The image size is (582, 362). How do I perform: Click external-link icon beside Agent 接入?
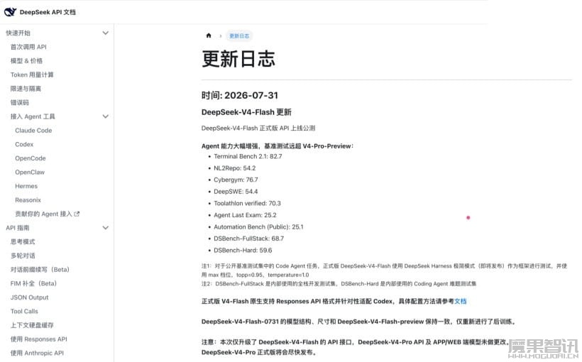[77, 214]
